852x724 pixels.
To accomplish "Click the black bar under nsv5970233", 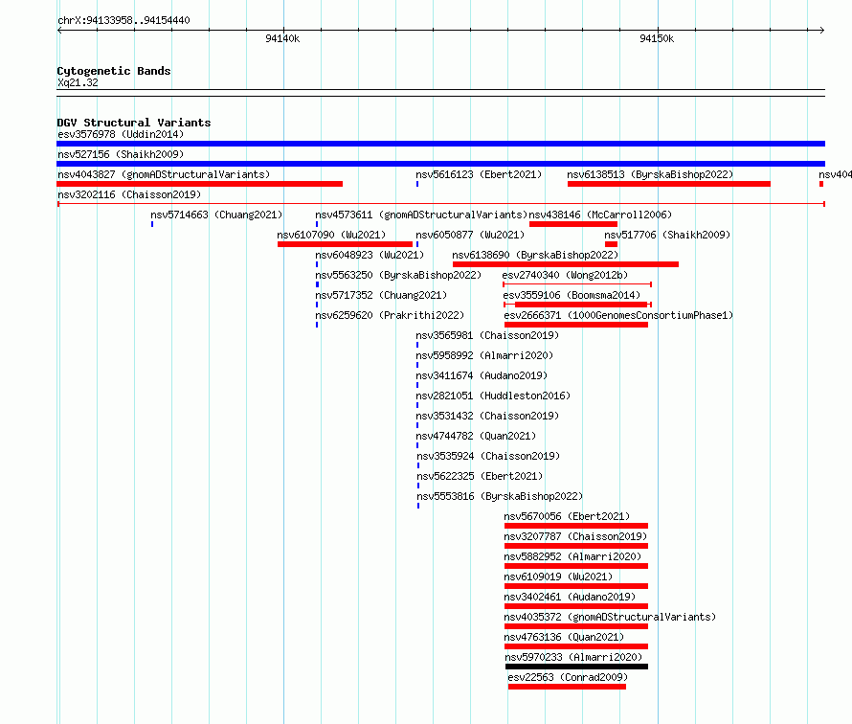I will 576,667.
